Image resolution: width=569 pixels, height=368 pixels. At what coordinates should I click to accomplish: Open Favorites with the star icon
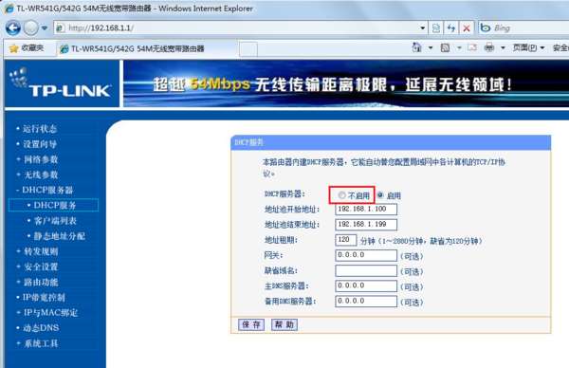click(27, 48)
